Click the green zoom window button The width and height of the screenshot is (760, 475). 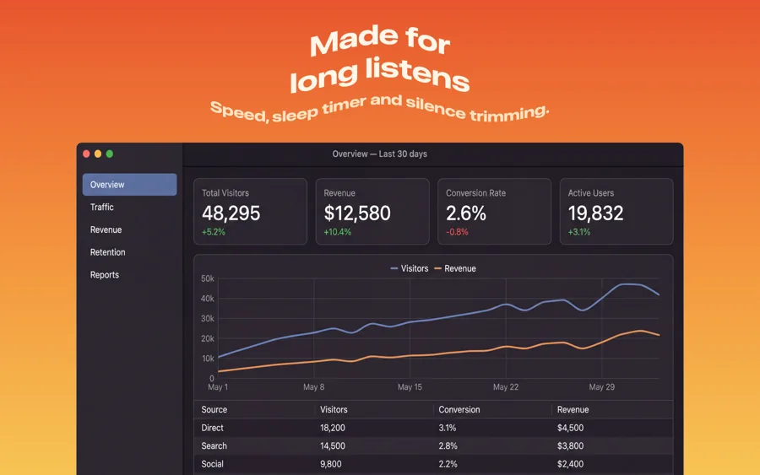110,154
